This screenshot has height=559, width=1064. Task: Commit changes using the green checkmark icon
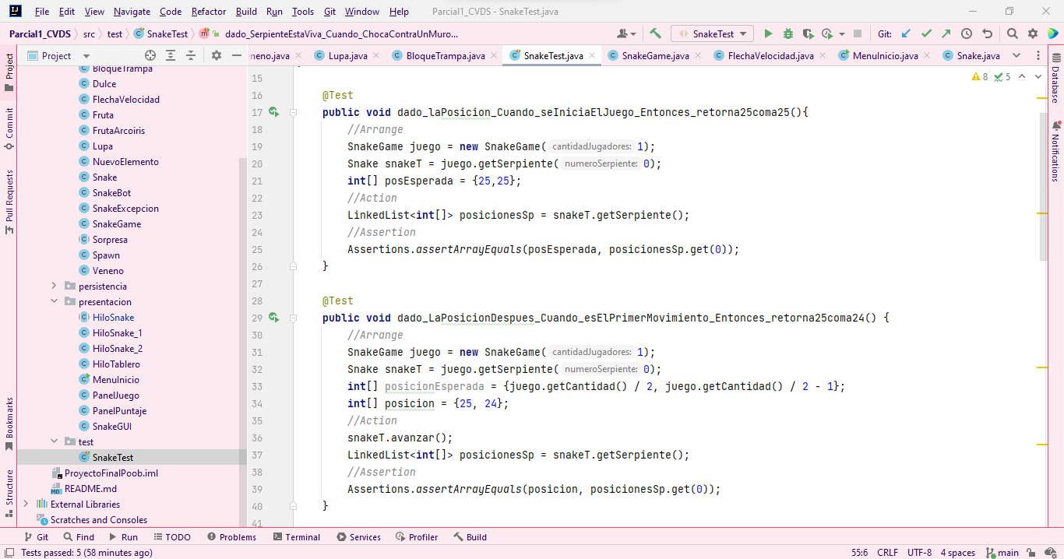[x=927, y=33]
